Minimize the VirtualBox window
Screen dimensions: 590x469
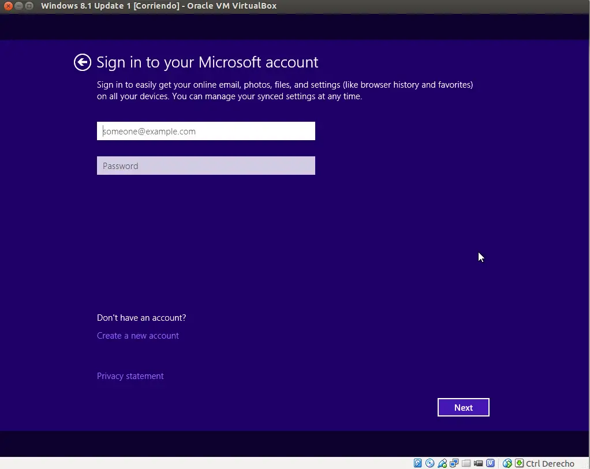click(x=18, y=6)
